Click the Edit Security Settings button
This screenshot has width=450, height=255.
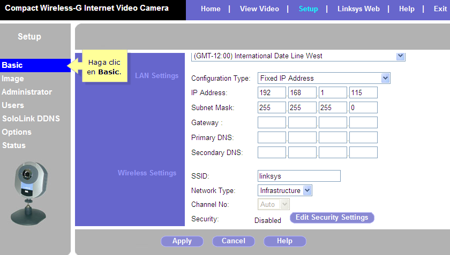click(332, 218)
